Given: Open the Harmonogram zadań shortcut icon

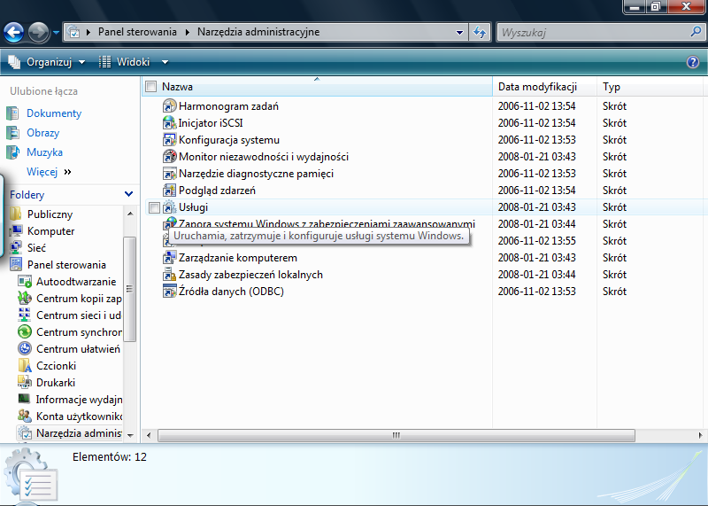Looking at the screenshot, I should [171, 106].
